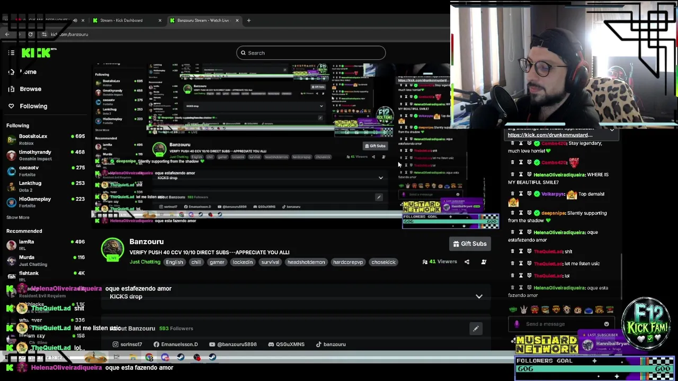Open a new browser tab
Image resolution: width=678 pixels, height=381 pixels.
coord(249,20)
